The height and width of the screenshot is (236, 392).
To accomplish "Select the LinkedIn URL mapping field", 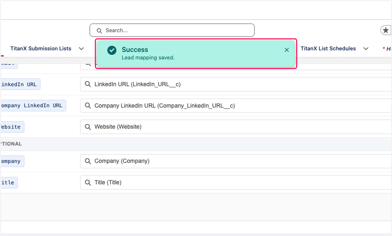I will tap(236, 84).
